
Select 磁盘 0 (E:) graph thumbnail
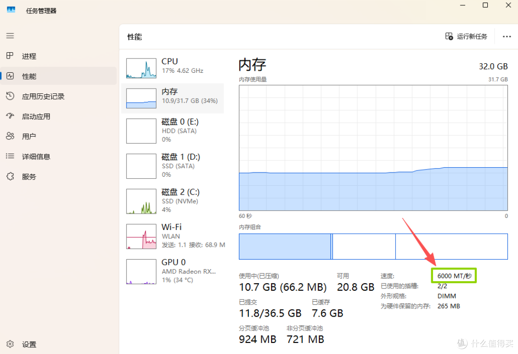coord(141,131)
